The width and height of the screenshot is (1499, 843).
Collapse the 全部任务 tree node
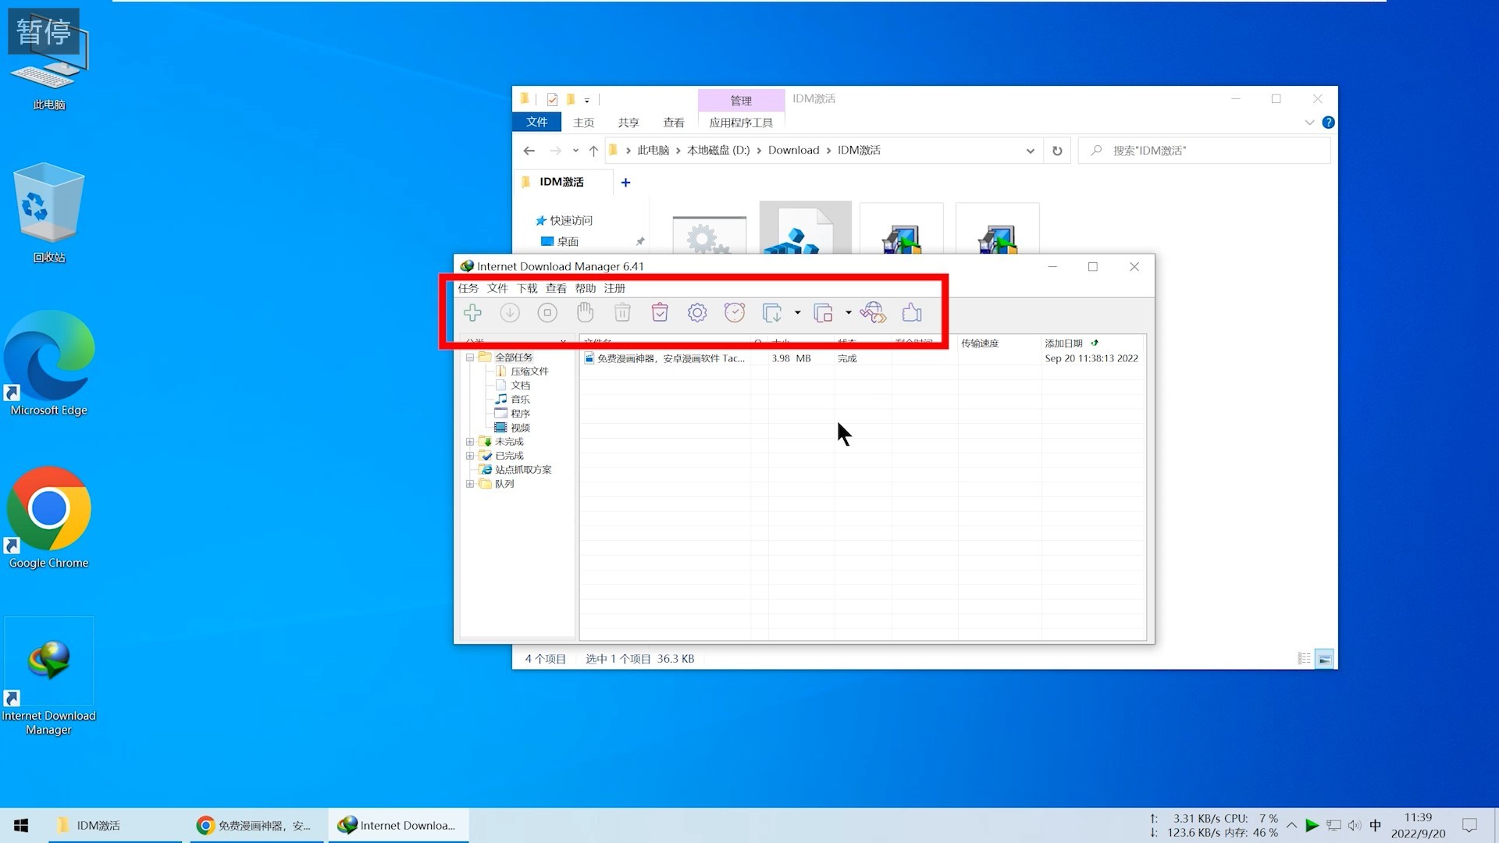coord(470,357)
